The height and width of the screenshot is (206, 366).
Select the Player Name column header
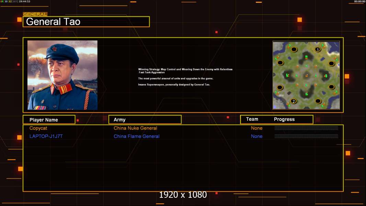click(49, 120)
